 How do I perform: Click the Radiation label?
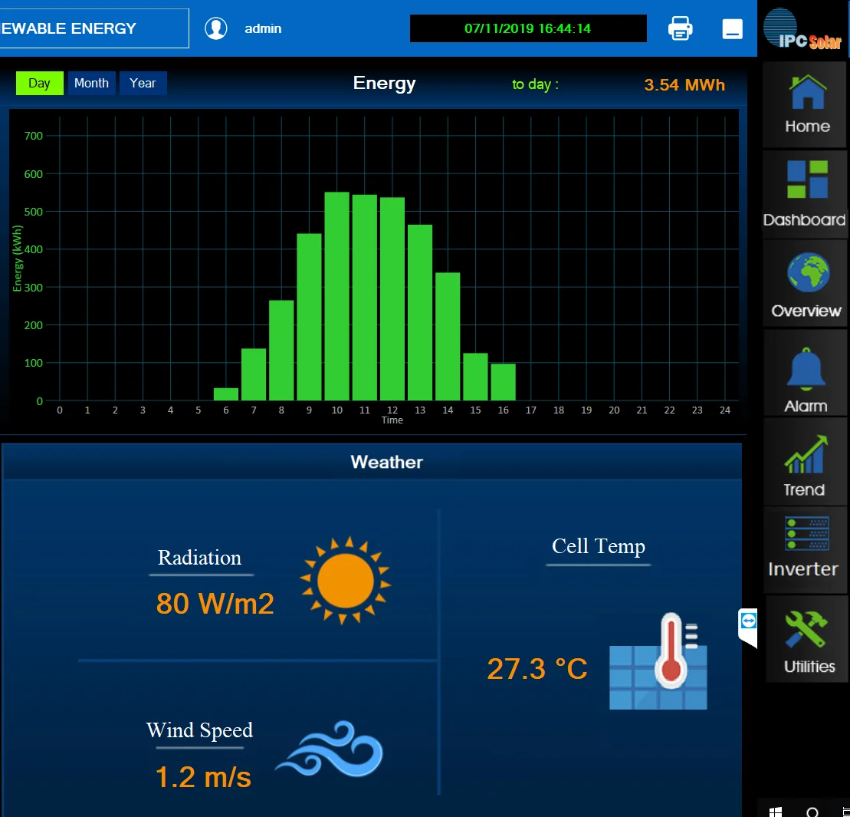(199, 558)
